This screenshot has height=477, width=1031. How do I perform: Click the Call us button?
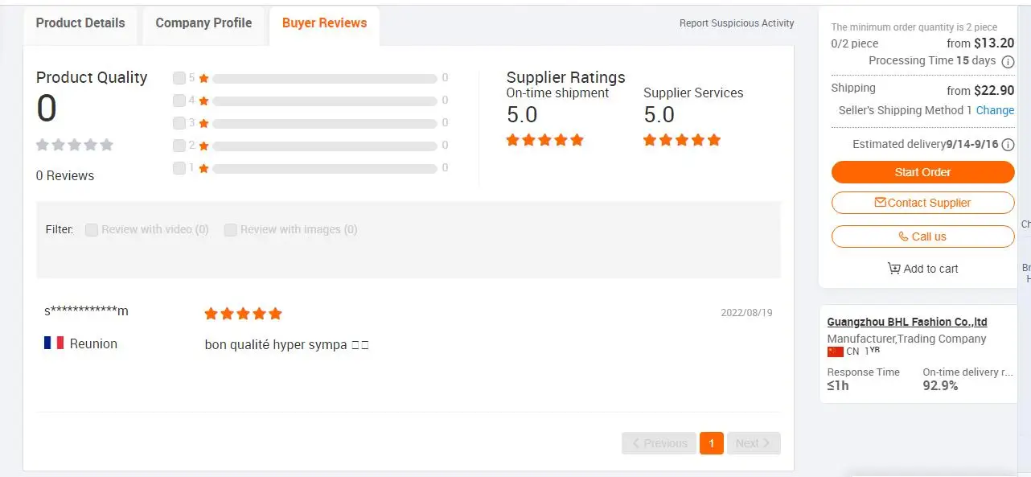click(x=922, y=236)
